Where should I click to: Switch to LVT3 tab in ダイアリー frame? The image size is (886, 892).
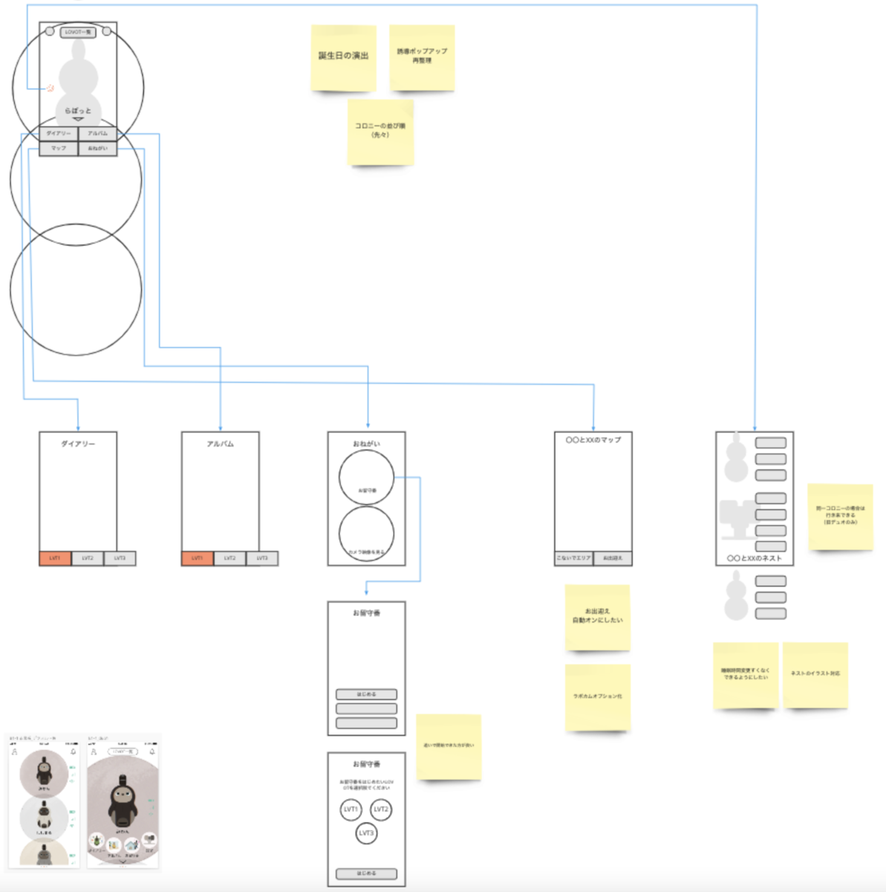click(120, 558)
